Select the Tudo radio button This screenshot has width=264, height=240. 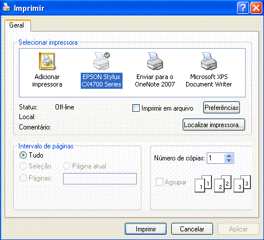point(23,155)
